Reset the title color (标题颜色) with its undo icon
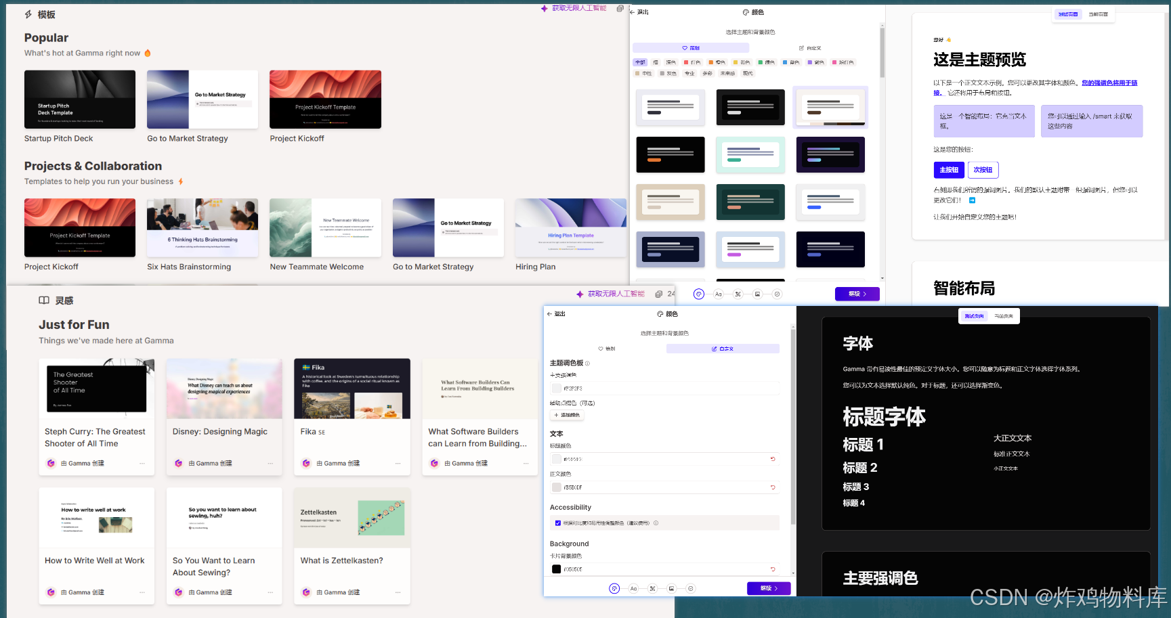This screenshot has width=1171, height=618. pyautogui.click(x=773, y=459)
